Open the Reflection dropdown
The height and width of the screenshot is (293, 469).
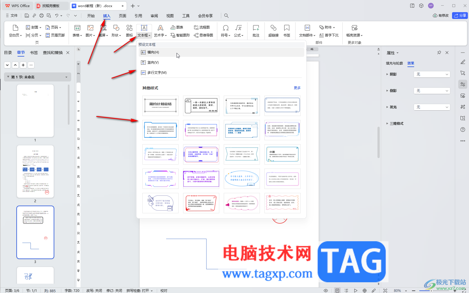pos(432,91)
